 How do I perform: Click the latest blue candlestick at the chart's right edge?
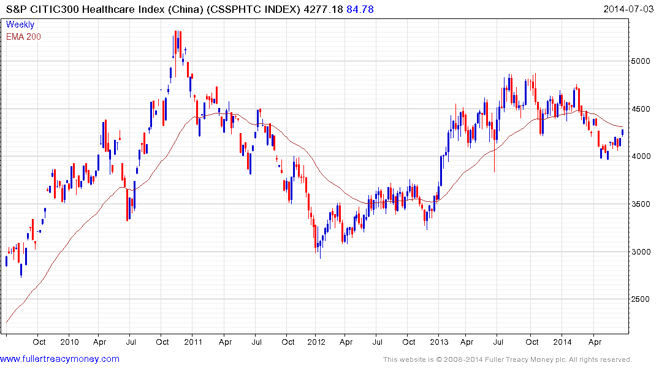click(x=623, y=132)
